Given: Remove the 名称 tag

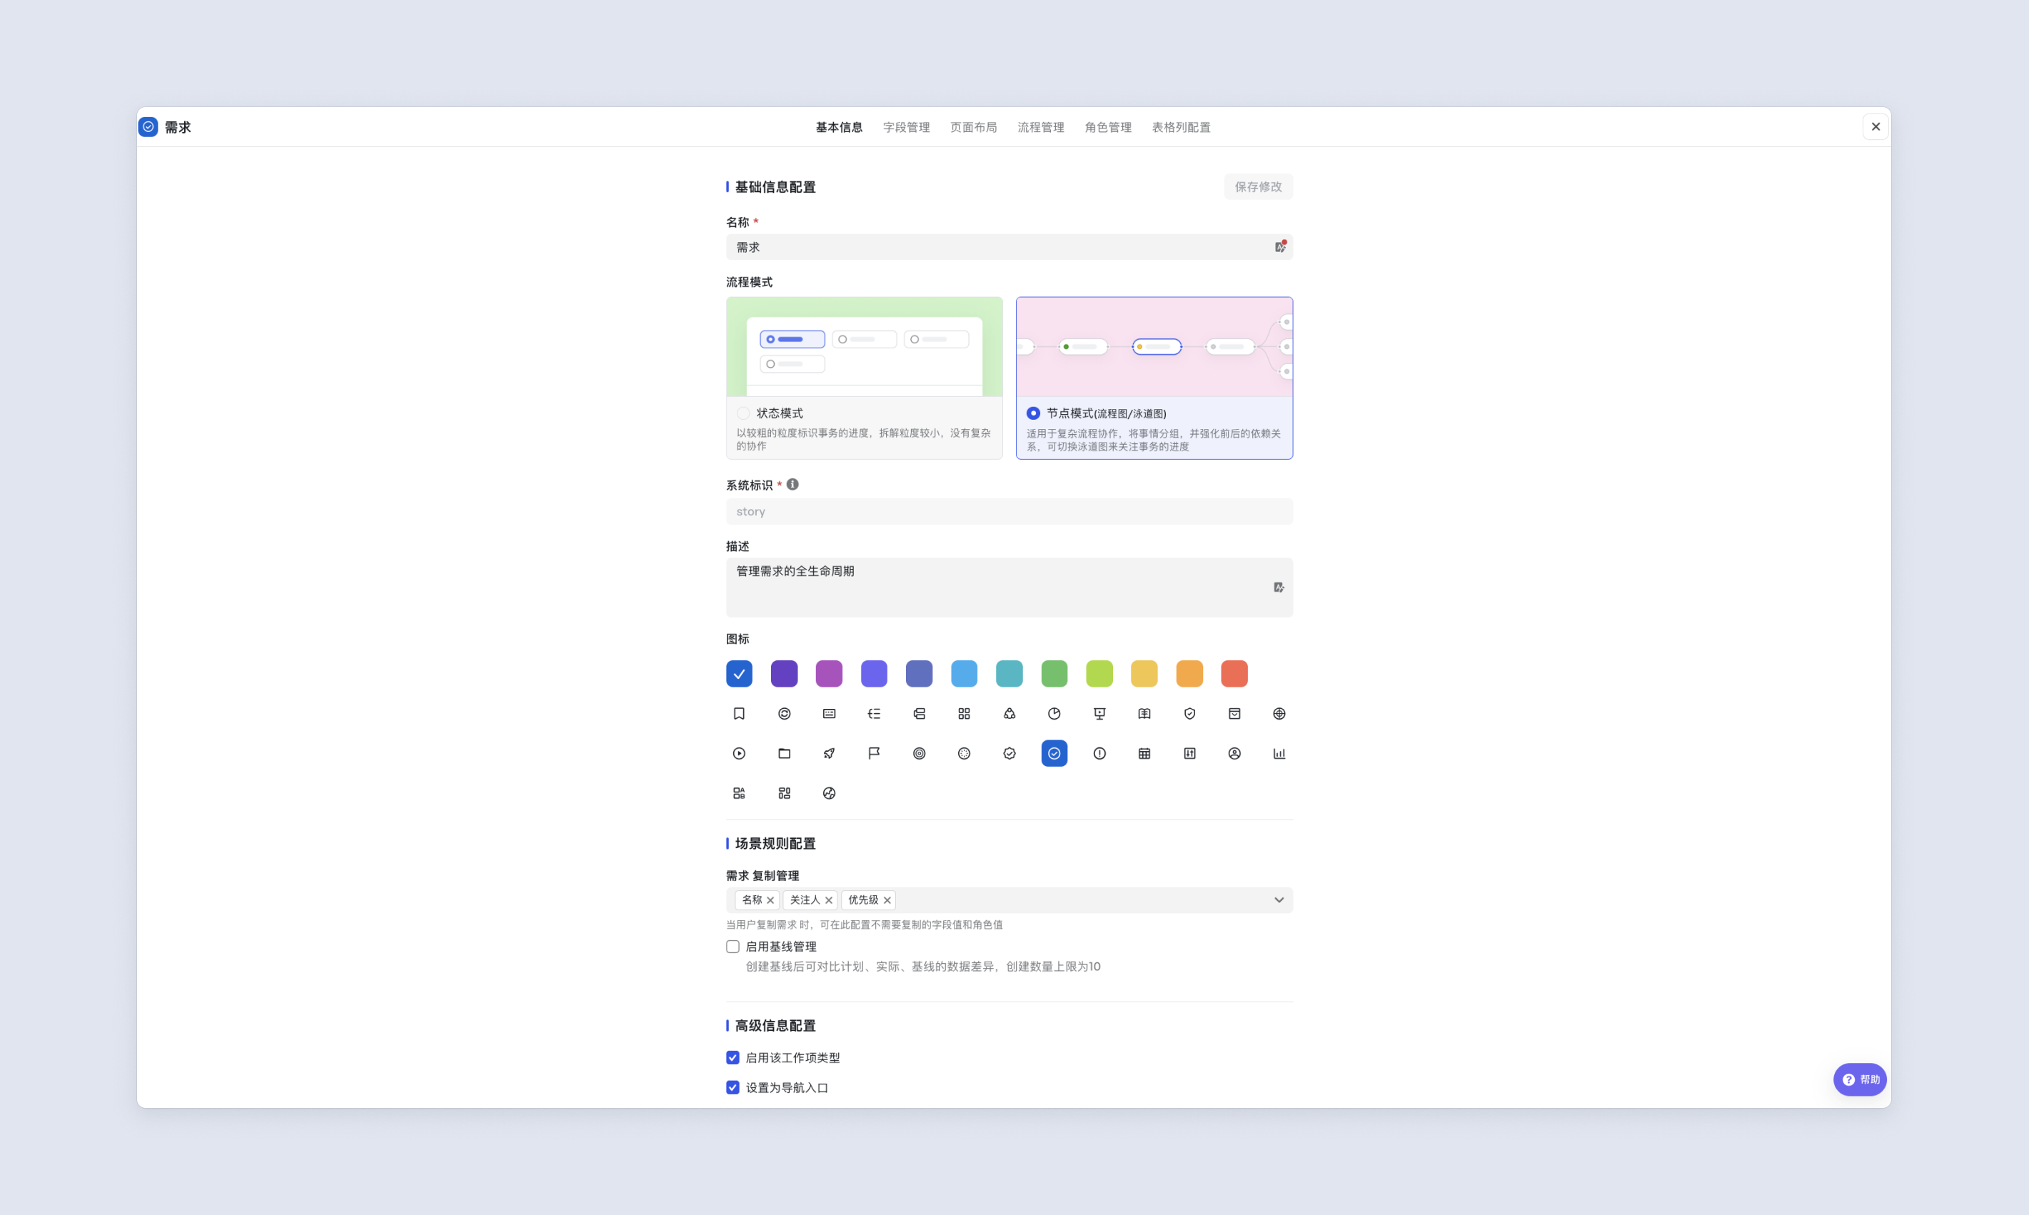Looking at the screenshot, I should (x=770, y=901).
